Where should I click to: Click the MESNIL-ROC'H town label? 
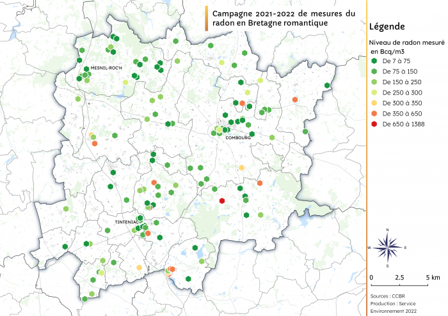pyautogui.click(x=106, y=68)
